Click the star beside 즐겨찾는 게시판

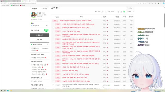(31, 44)
